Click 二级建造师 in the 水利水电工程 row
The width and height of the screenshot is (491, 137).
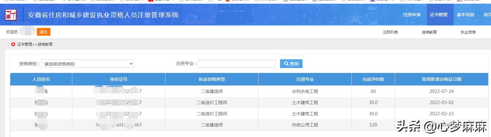tap(212, 91)
